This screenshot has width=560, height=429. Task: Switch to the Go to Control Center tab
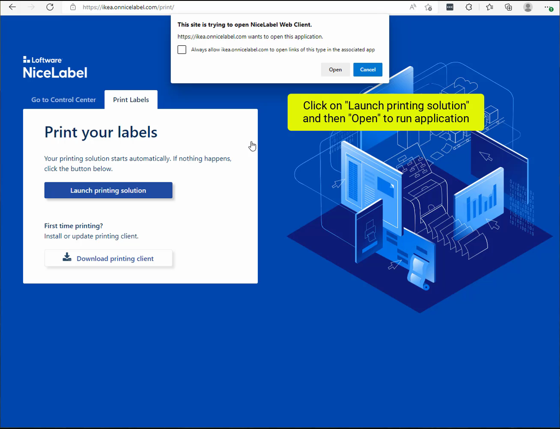pos(64,100)
